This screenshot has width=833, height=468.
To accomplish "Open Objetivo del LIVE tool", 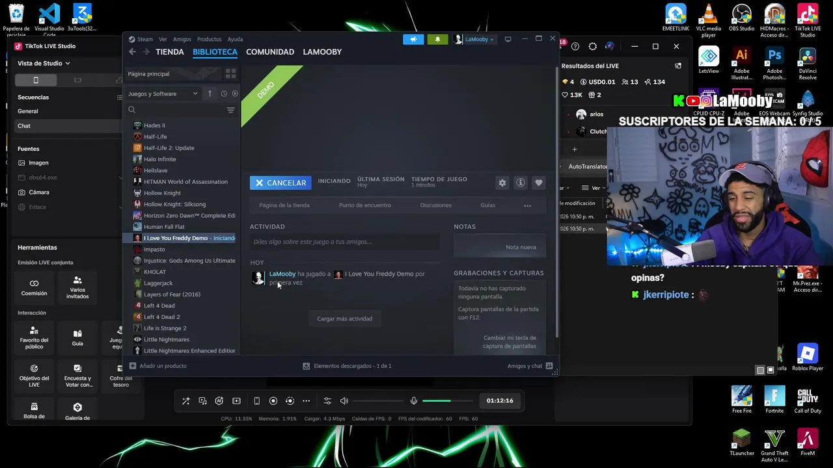I will 34,376.
